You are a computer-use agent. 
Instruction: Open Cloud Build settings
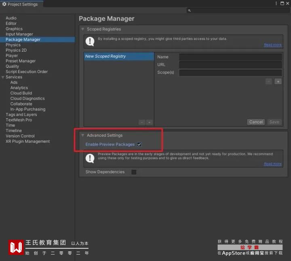coord(21,93)
